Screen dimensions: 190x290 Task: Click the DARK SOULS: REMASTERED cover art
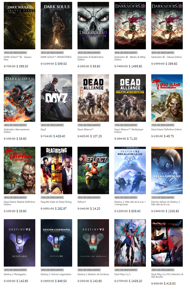tap(56, 25)
